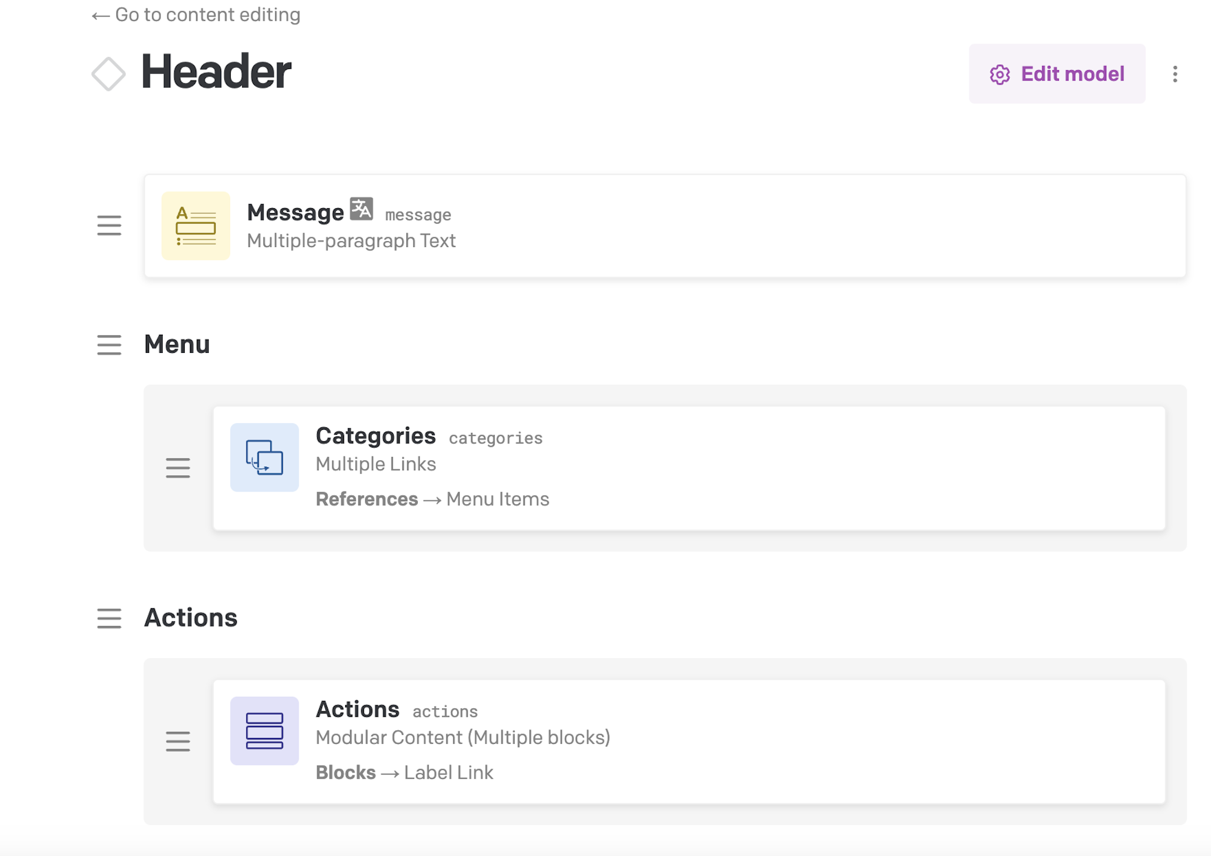Image resolution: width=1211 pixels, height=856 pixels.
Task: Click the Actions field drag handle
Action: click(178, 742)
